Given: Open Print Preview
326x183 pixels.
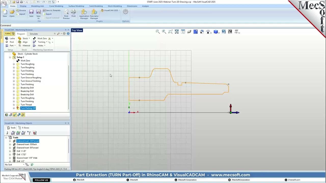Looking at the screenshot, I should pos(66,14).
